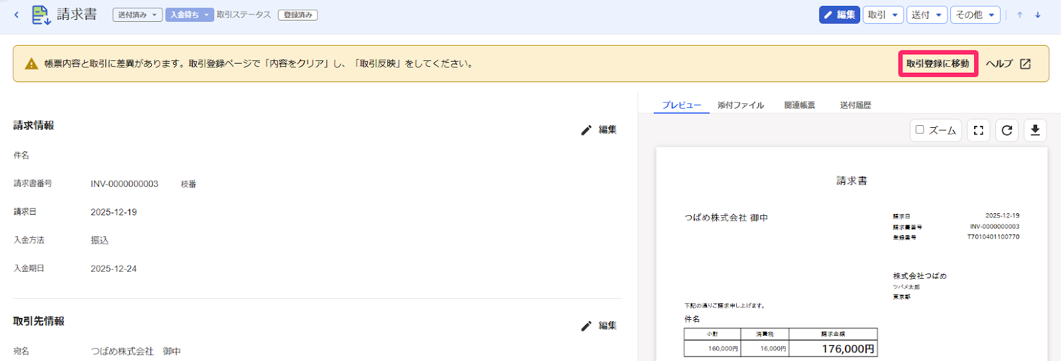Open the その他 dropdown menu
The width and height of the screenshot is (1061, 361).
click(x=975, y=15)
